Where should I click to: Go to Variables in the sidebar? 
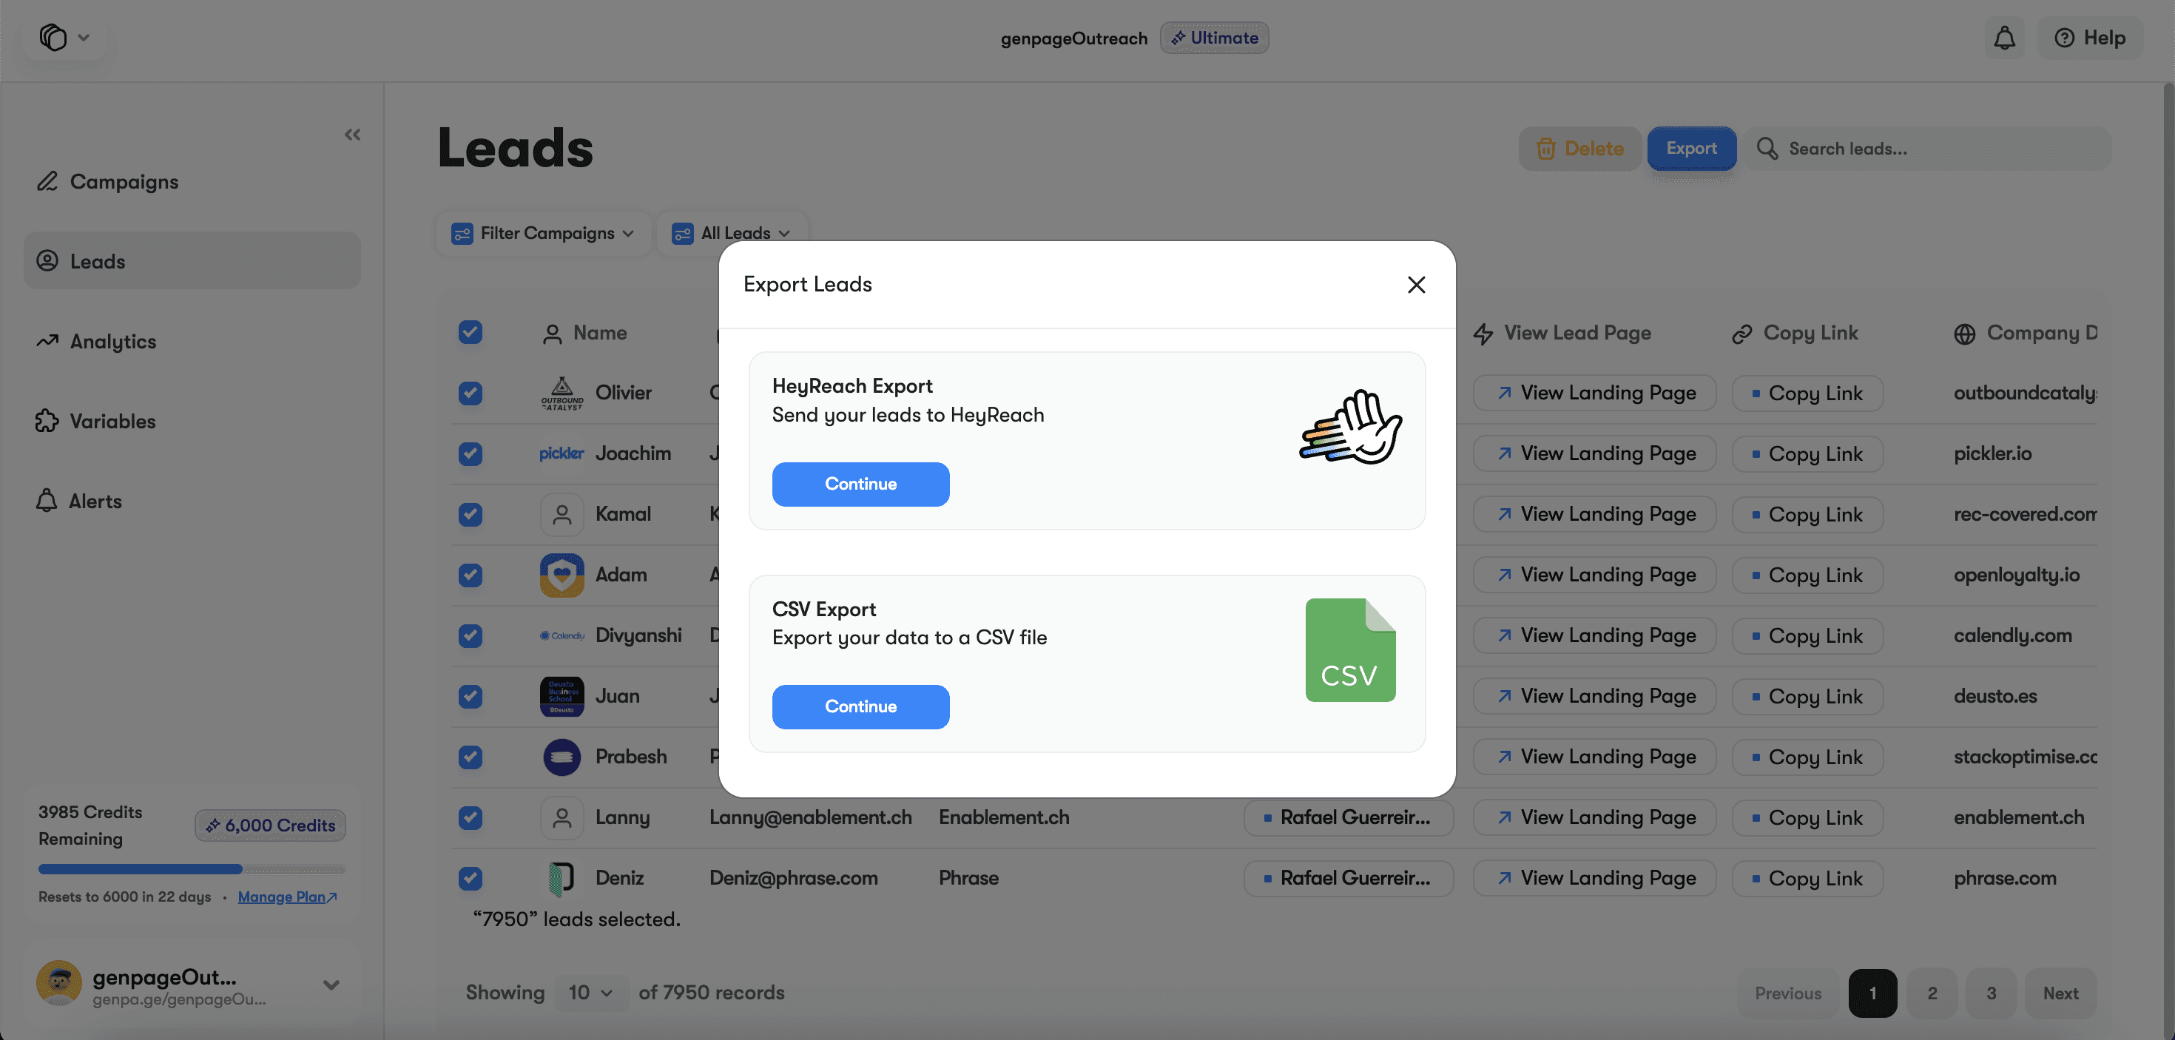click(x=112, y=421)
